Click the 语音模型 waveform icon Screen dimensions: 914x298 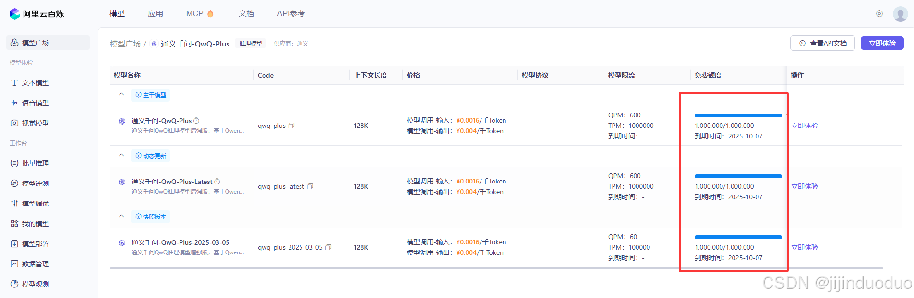[x=14, y=103]
